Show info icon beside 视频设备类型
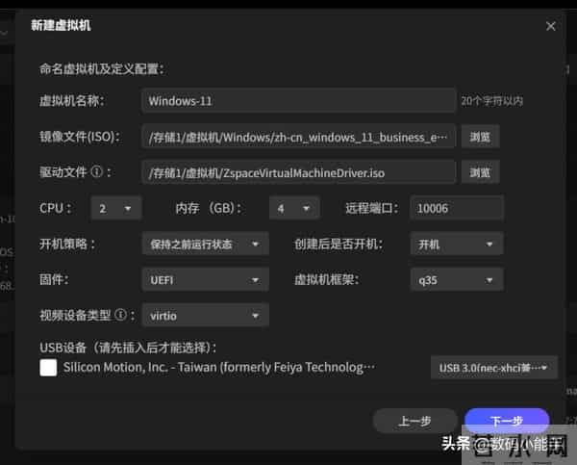This screenshot has width=577, height=465. 121,315
